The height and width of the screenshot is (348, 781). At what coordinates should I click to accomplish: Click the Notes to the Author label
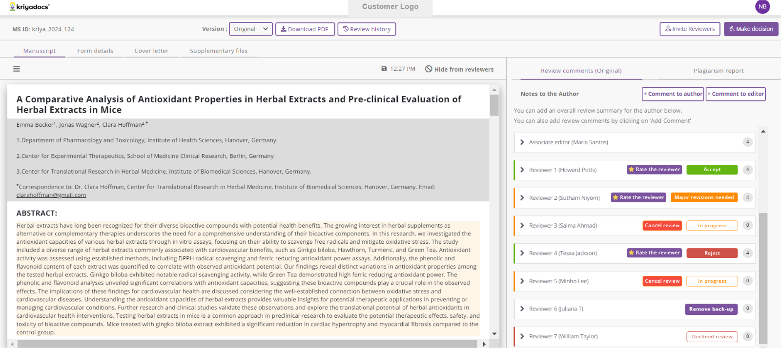pos(550,94)
